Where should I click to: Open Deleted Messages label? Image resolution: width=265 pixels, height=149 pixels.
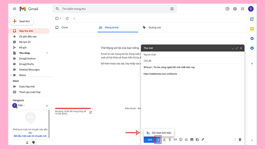coord(29,70)
